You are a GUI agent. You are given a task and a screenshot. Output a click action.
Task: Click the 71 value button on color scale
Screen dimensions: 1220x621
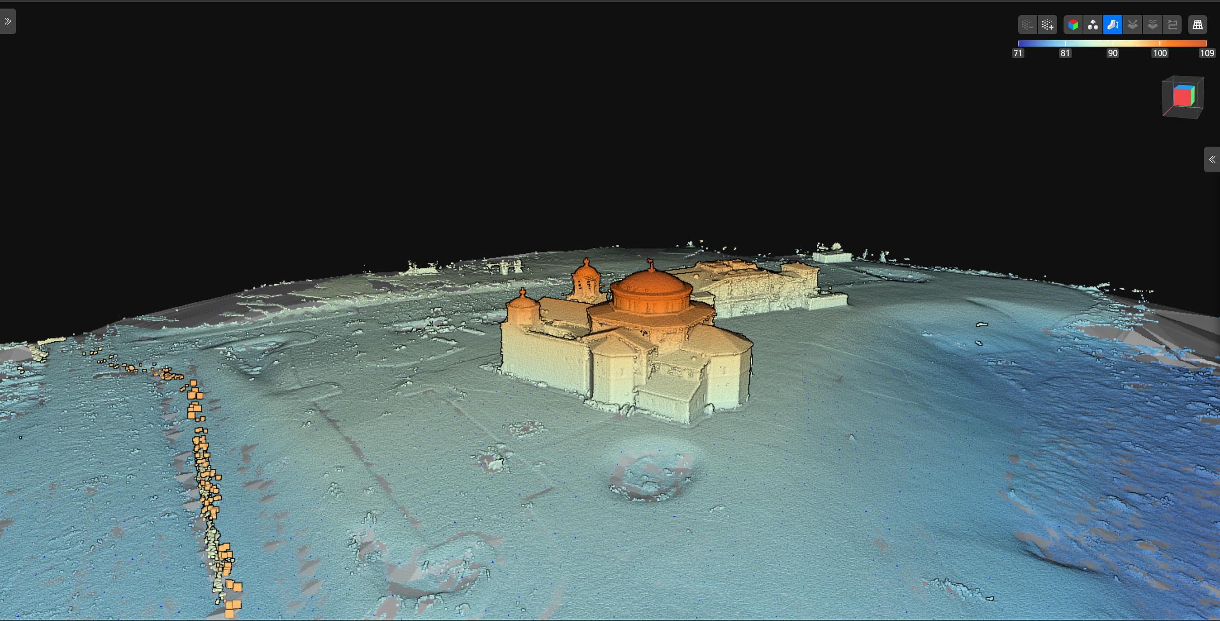(x=1018, y=53)
